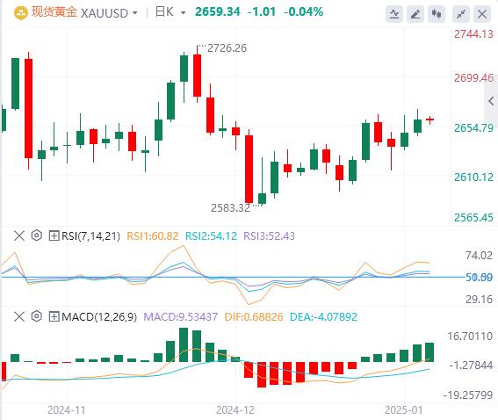Click the DEA:-4.07892 value

(323, 316)
